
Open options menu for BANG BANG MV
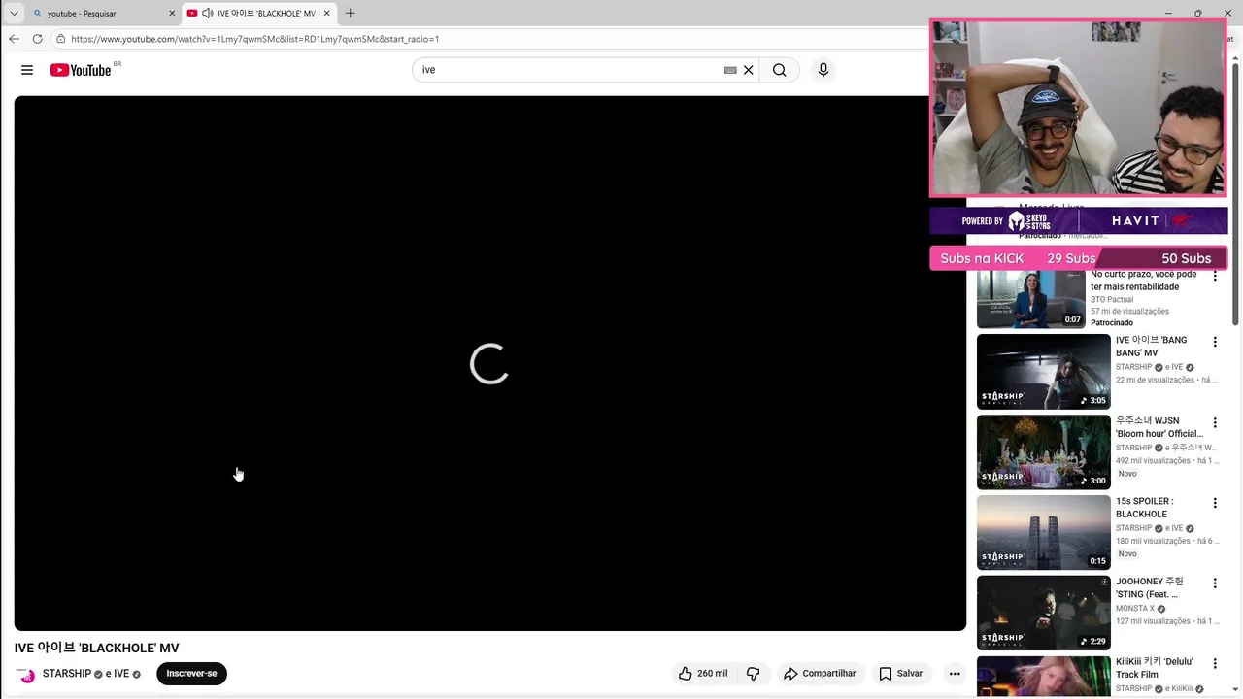1214,342
